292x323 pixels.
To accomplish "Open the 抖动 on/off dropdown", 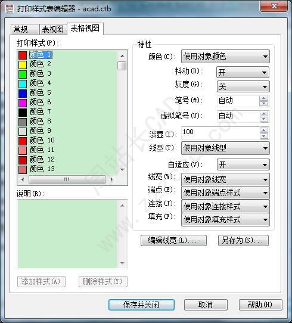I will [x=243, y=72].
